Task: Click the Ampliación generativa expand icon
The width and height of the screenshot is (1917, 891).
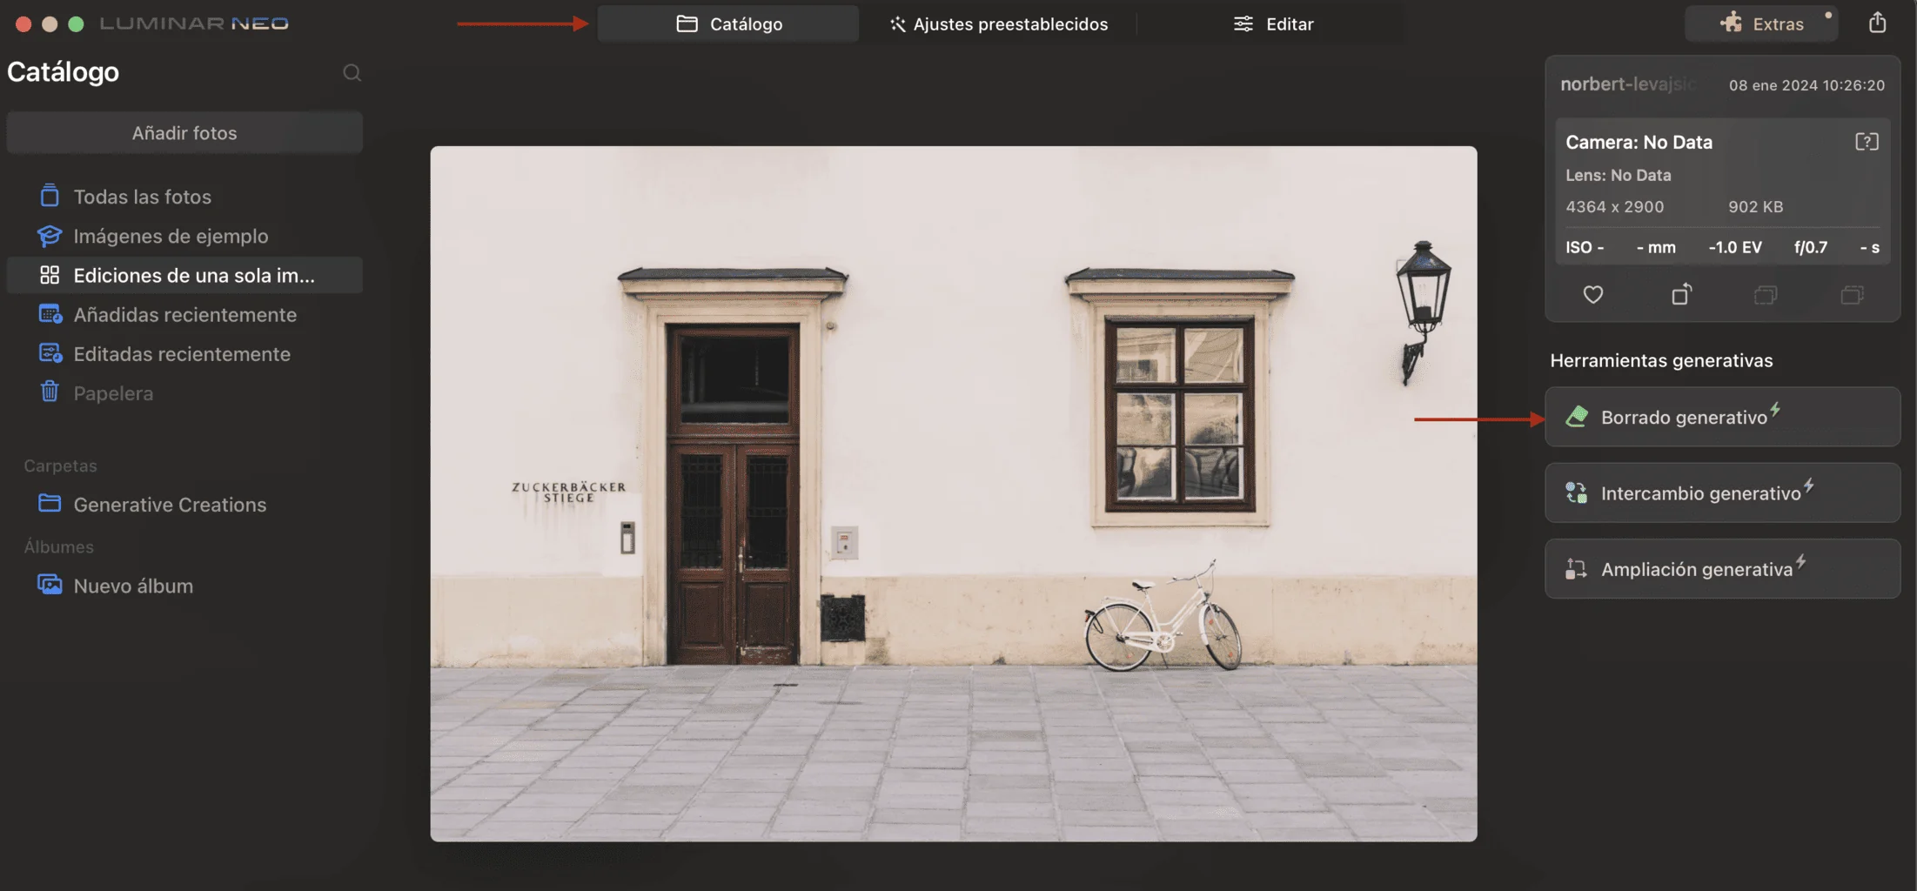Action: 1576,568
